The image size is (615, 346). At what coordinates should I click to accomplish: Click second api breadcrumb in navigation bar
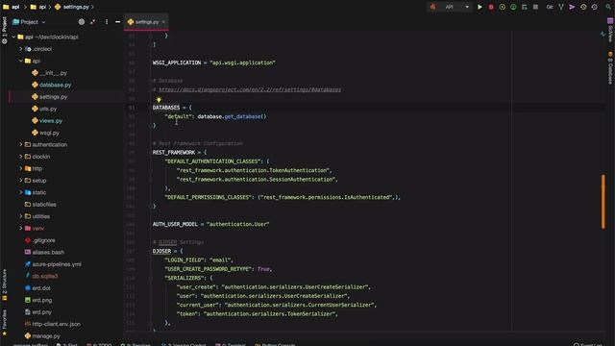pyautogui.click(x=38, y=7)
